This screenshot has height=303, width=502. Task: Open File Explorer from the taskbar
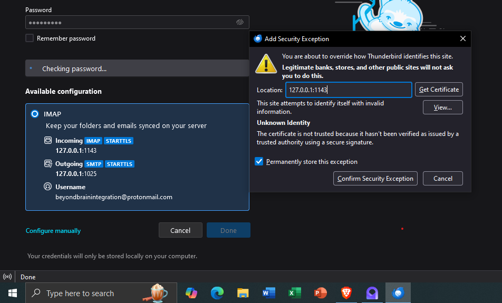[x=243, y=293]
